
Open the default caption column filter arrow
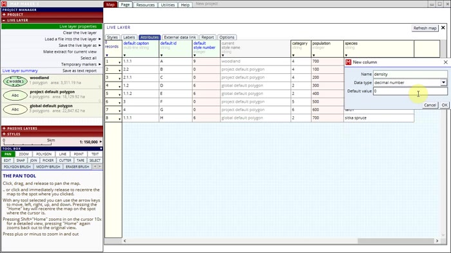[x=124, y=55]
